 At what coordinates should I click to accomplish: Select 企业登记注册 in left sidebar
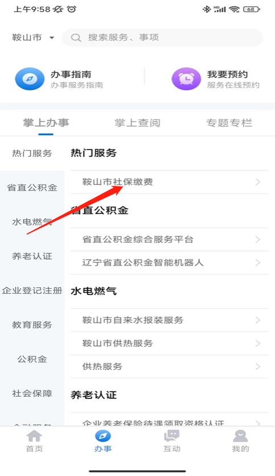pyautogui.click(x=32, y=291)
